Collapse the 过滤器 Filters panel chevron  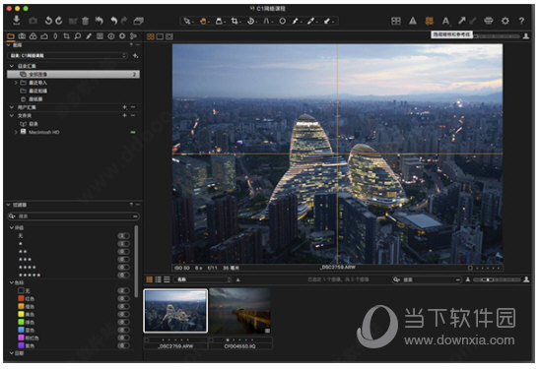click(9, 205)
